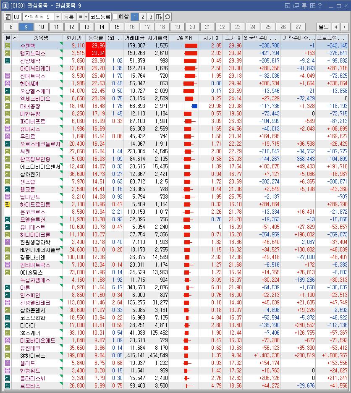Click the candle bar icon for 아톤

188,288
